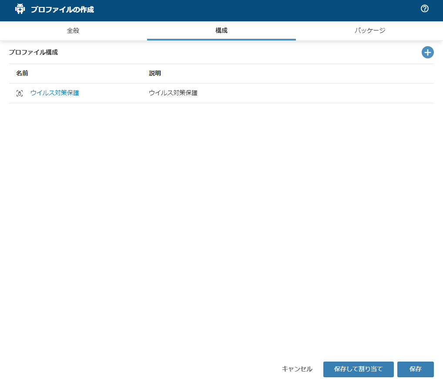Select the 構成 tab
Image resolution: width=443 pixels, height=379 pixels.
tap(221, 30)
